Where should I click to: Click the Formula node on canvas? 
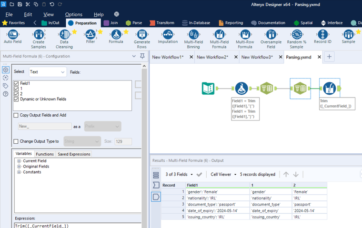(x=241, y=89)
